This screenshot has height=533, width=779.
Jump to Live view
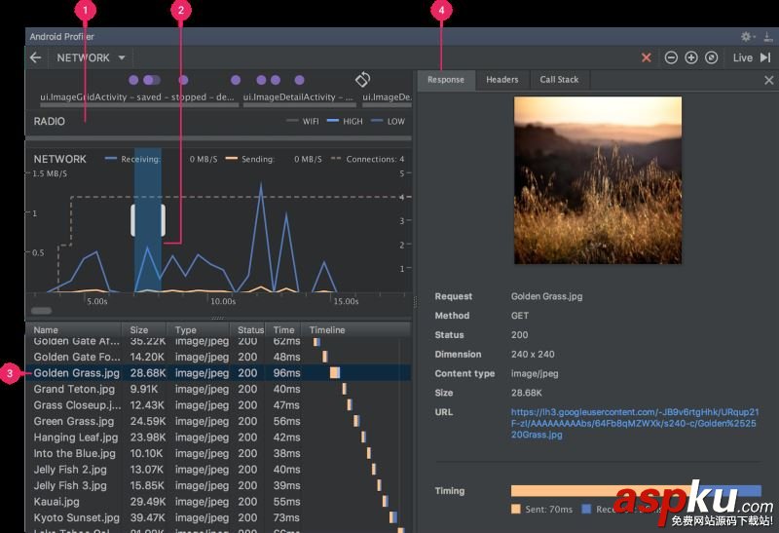(743, 58)
